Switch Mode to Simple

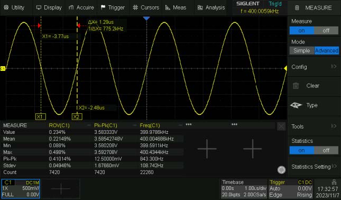[x=302, y=51]
